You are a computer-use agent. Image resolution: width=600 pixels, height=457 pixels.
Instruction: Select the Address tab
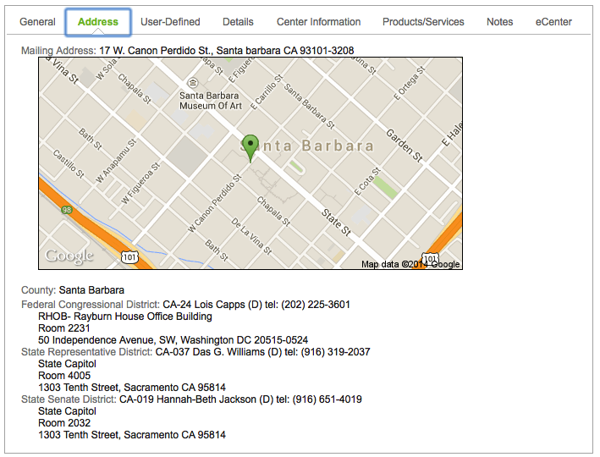tap(98, 22)
